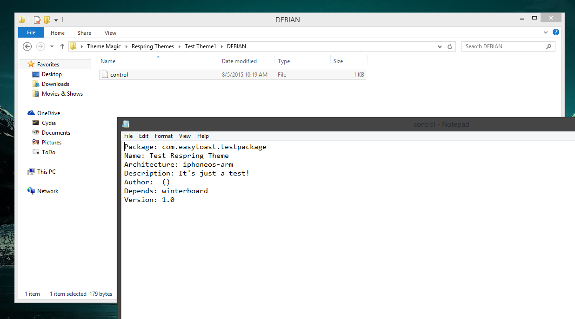575x319 pixels.
Task: Click the folder icon in address bar
Action: pyautogui.click(x=73, y=46)
